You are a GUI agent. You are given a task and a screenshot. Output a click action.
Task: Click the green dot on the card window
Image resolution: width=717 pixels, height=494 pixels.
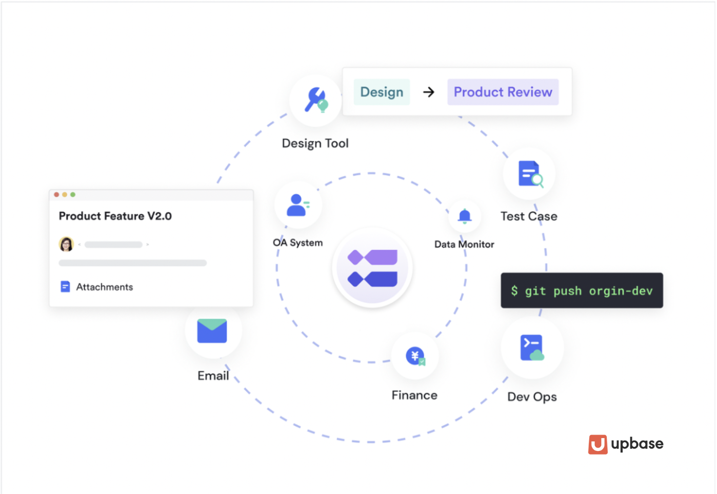[73, 195]
